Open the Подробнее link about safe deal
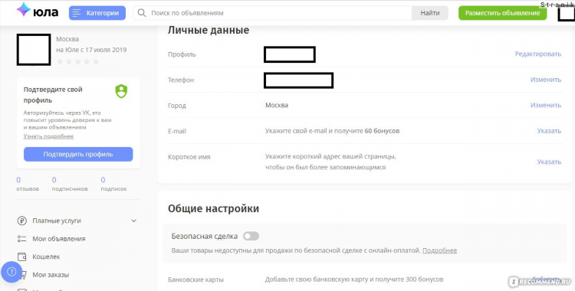The height and width of the screenshot is (291, 575). 440,250
